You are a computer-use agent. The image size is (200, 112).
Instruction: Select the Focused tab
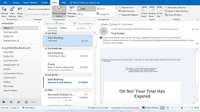(x=52, y=28)
